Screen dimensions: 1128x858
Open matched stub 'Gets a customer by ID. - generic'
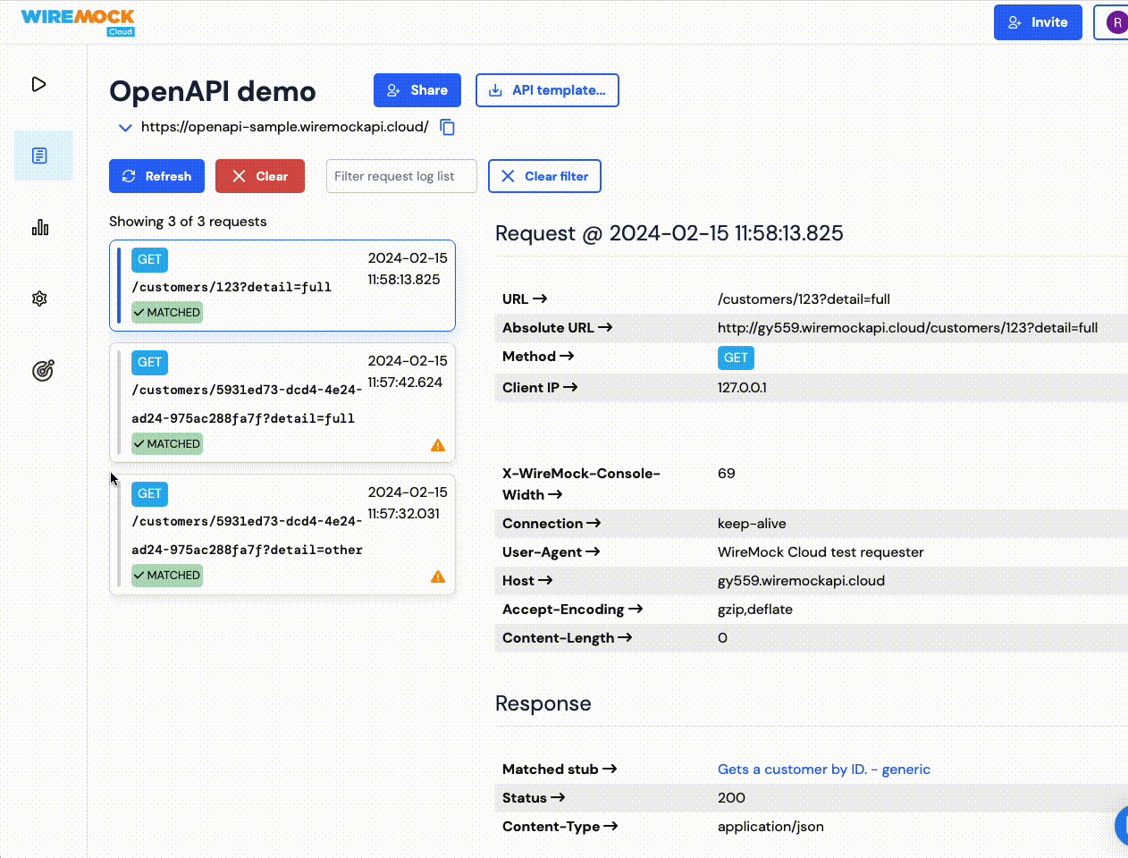coord(824,770)
